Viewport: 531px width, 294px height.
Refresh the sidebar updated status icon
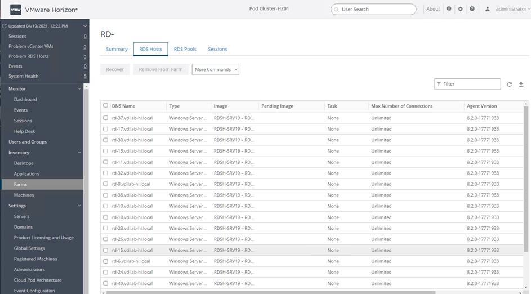tap(5, 26)
